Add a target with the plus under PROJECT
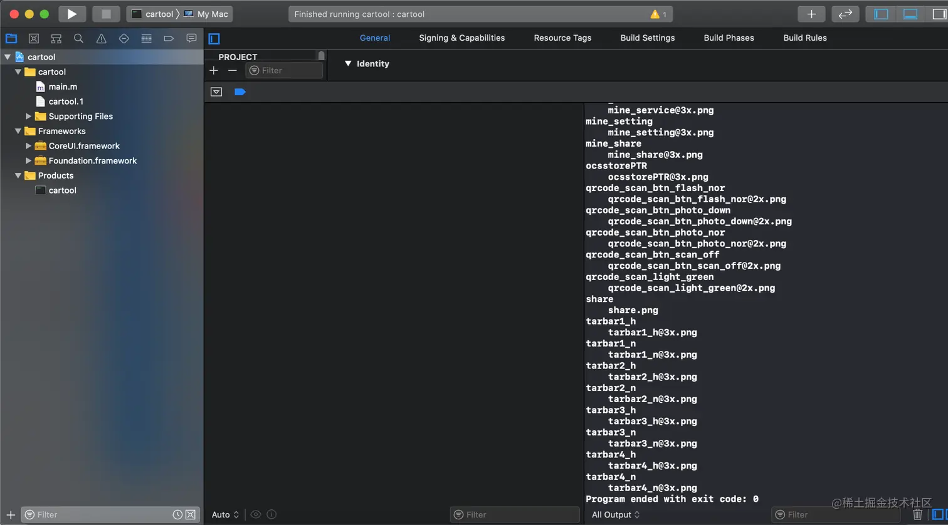Viewport: 948px width, 525px height. (214, 70)
